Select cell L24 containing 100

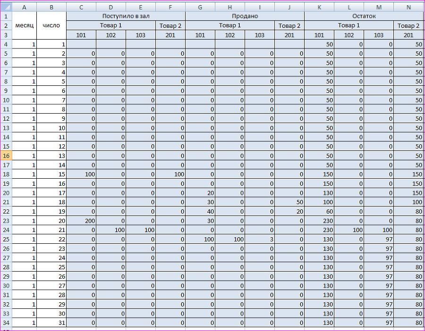[x=349, y=230]
